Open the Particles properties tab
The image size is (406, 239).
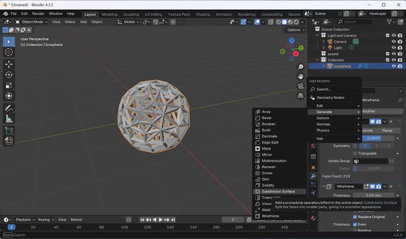(x=313, y=185)
